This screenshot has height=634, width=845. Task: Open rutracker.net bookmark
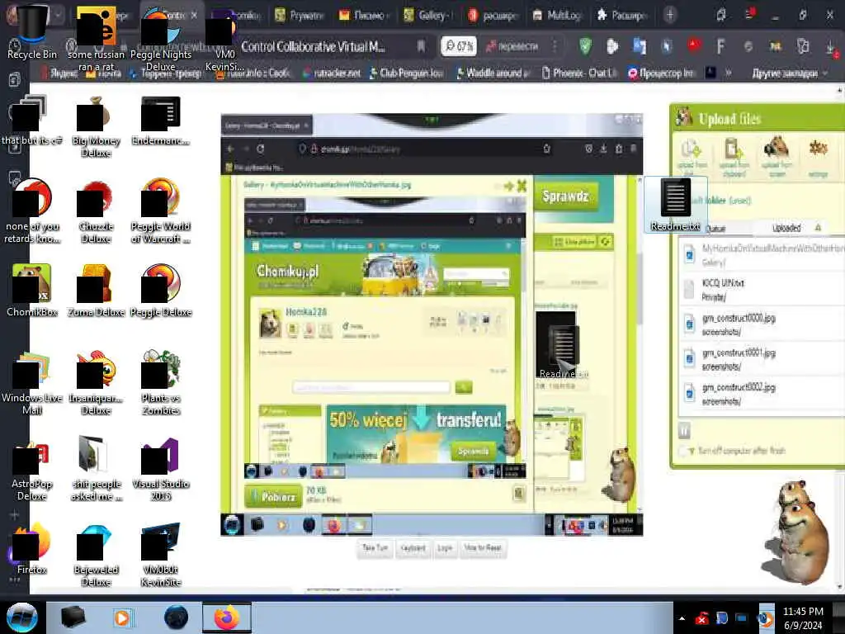pos(332,73)
